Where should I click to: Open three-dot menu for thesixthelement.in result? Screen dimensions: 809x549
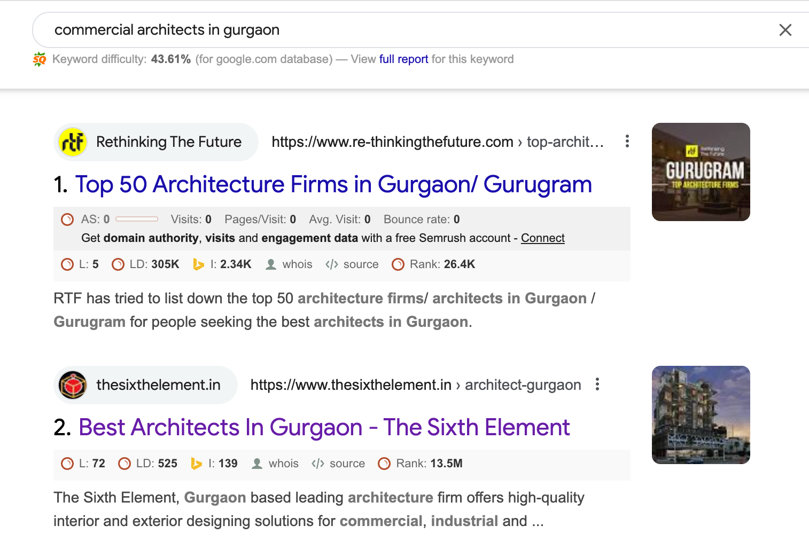[597, 385]
